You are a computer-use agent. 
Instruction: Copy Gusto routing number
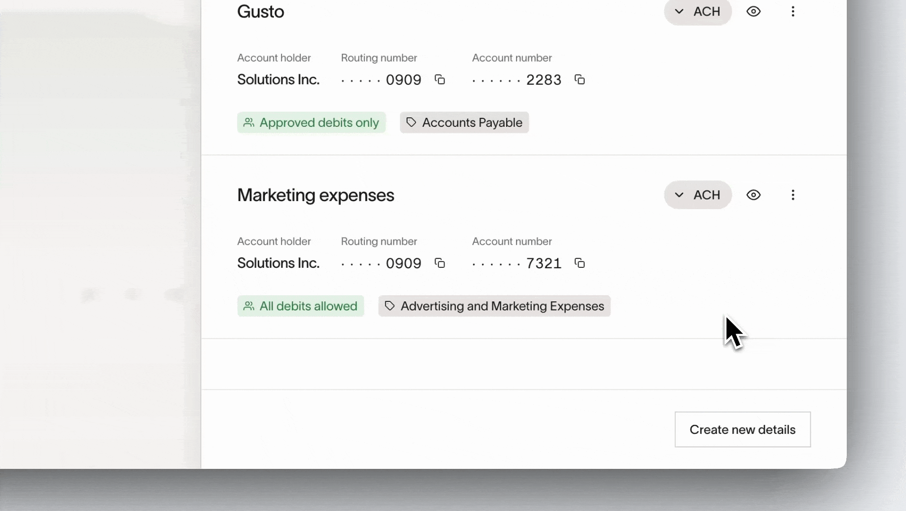[440, 79]
